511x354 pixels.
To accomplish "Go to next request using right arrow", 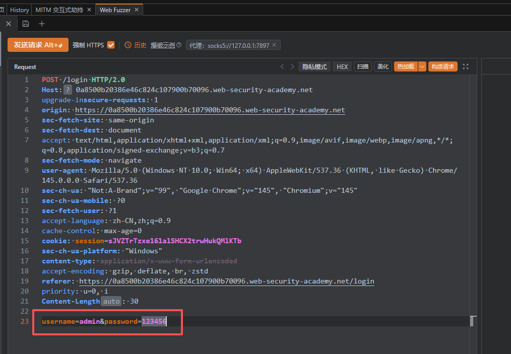I will (x=292, y=66).
